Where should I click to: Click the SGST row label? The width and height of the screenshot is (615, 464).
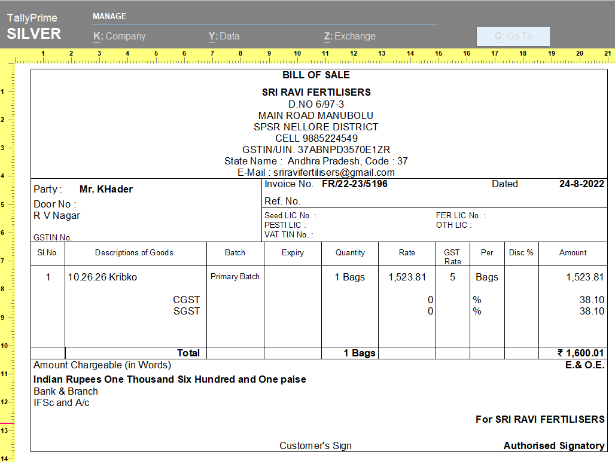click(187, 311)
